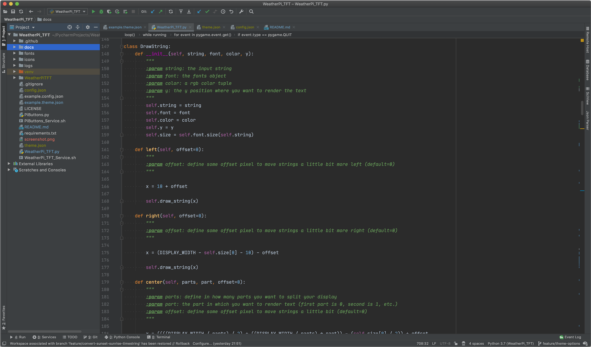This screenshot has height=347, width=591.
Task: Switch to example.theme.json tab
Action: pyautogui.click(x=125, y=27)
